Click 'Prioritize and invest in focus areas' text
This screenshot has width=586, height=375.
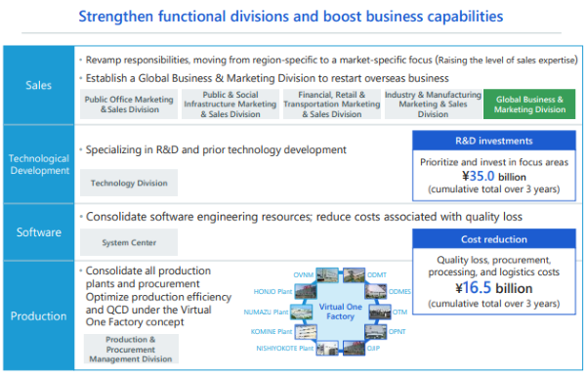click(493, 162)
